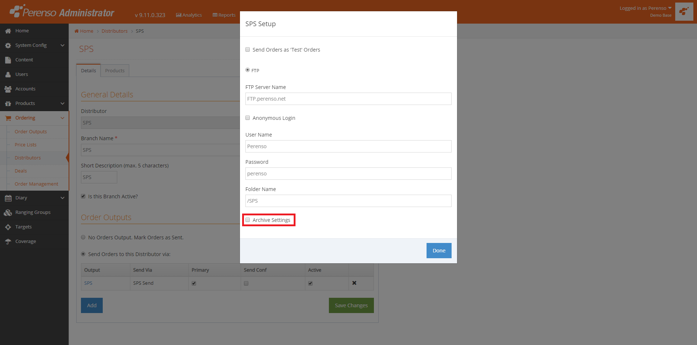Click the Accounts group icon

(x=8, y=89)
